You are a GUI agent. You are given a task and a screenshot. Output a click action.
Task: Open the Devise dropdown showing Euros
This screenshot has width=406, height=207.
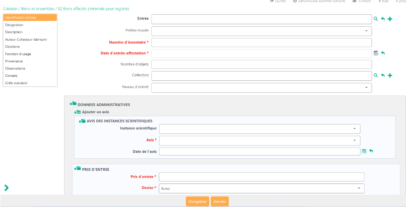(359, 188)
